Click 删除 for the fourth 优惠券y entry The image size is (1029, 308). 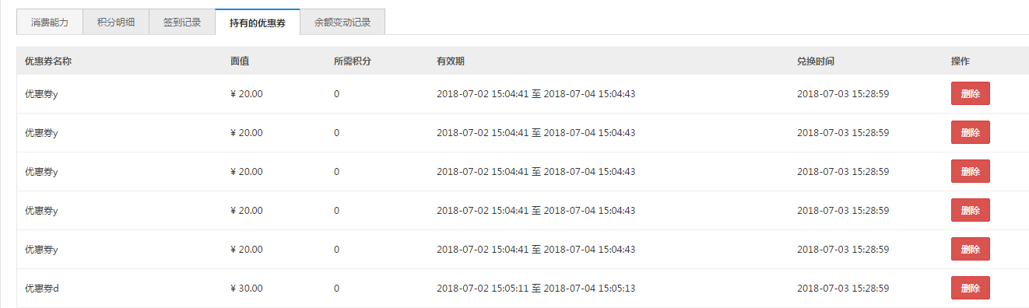point(971,210)
